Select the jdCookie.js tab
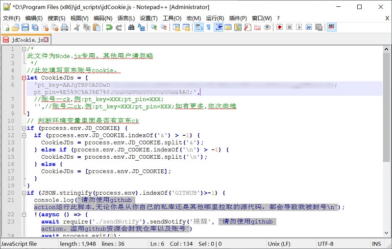This screenshot has width=392, height=249. (x=26, y=40)
